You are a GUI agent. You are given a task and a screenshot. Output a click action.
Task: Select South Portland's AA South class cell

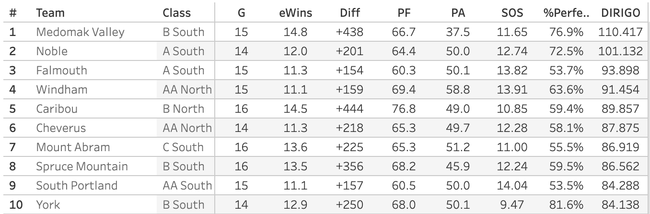[x=187, y=186]
